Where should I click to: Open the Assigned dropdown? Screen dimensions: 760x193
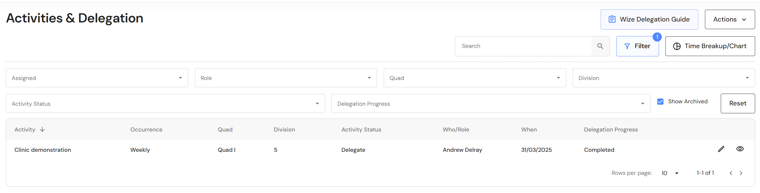(x=97, y=78)
